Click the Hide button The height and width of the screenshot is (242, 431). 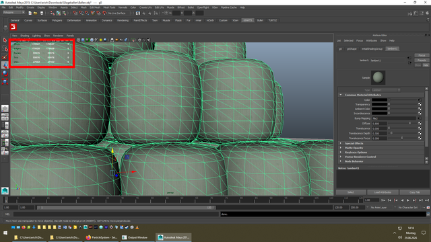coord(426,65)
